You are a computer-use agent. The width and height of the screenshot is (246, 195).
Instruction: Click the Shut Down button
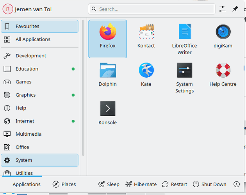click(x=210, y=184)
